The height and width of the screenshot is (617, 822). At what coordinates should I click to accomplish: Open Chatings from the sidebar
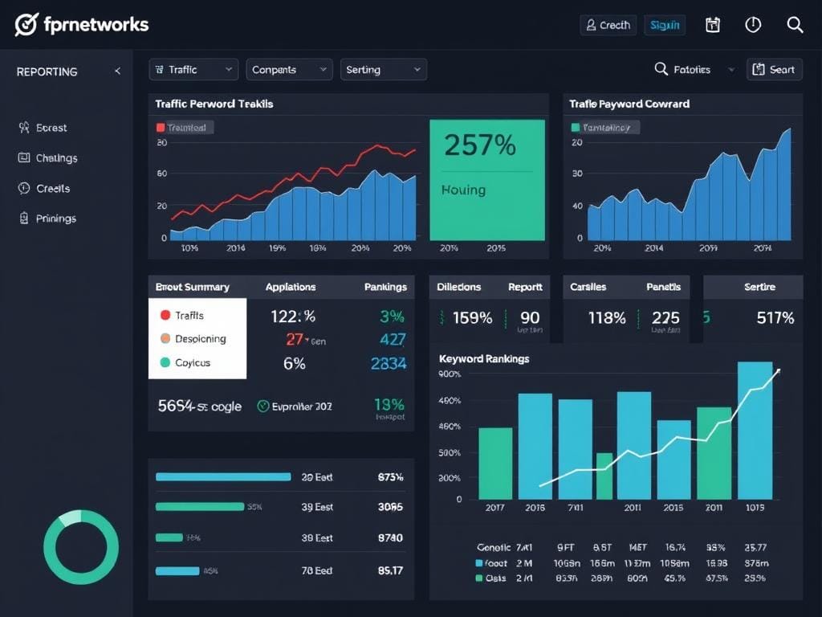[x=48, y=157]
